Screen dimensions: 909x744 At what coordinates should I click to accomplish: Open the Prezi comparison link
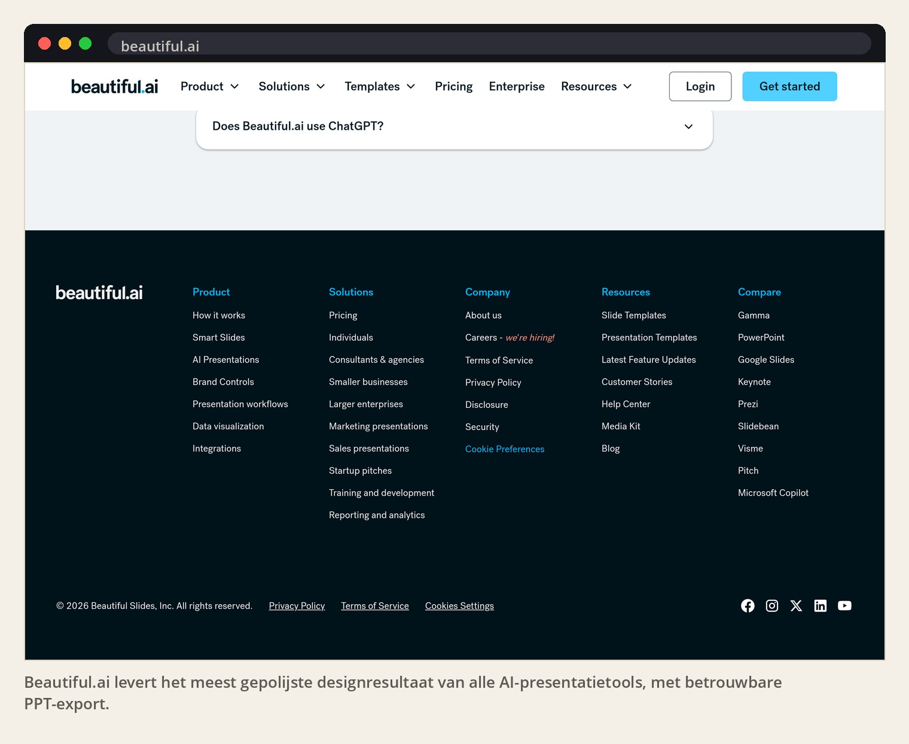(x=748, y=404)
